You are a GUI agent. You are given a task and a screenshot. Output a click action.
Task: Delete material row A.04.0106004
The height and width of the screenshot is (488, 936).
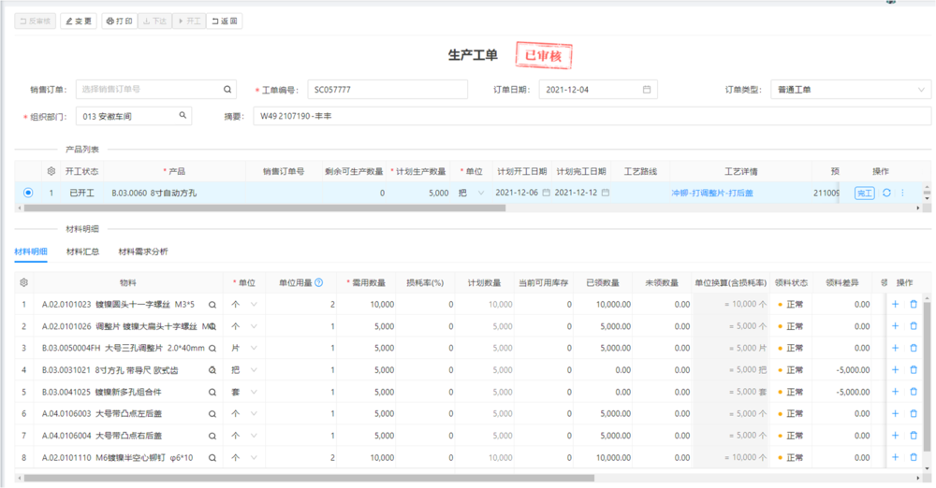click(x=914, y=436)
